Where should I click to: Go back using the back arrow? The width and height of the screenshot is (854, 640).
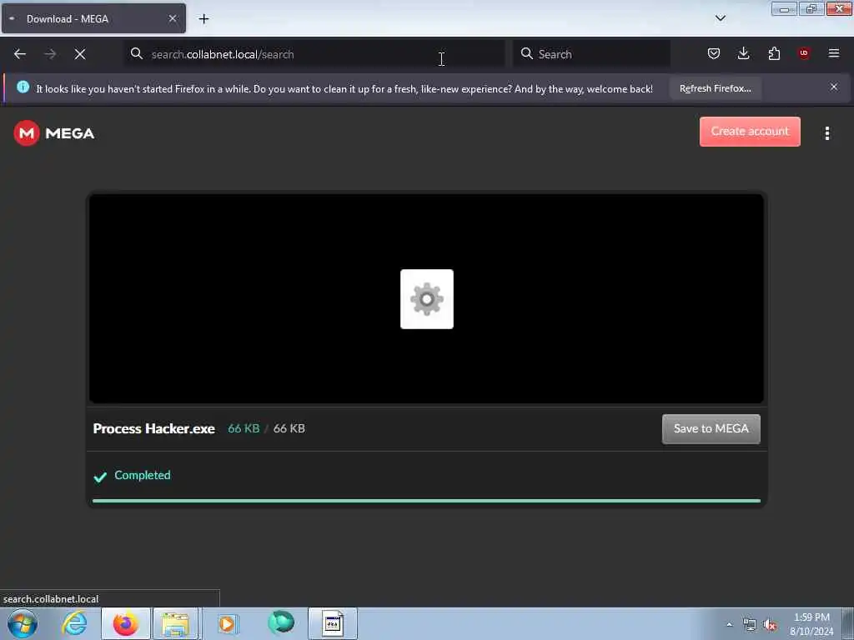pyautogui.click(x=20, y=54)
